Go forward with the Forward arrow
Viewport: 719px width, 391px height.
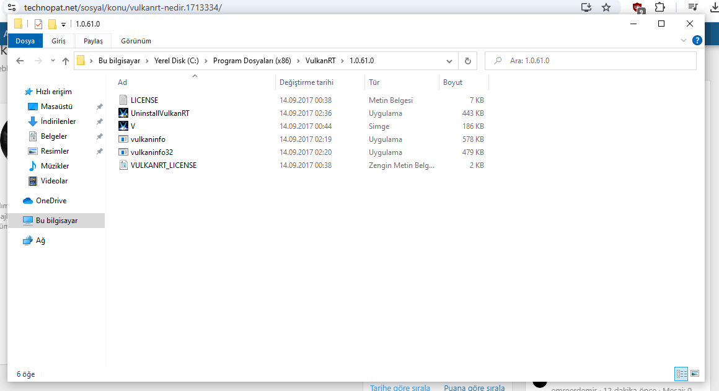(38, 61)
